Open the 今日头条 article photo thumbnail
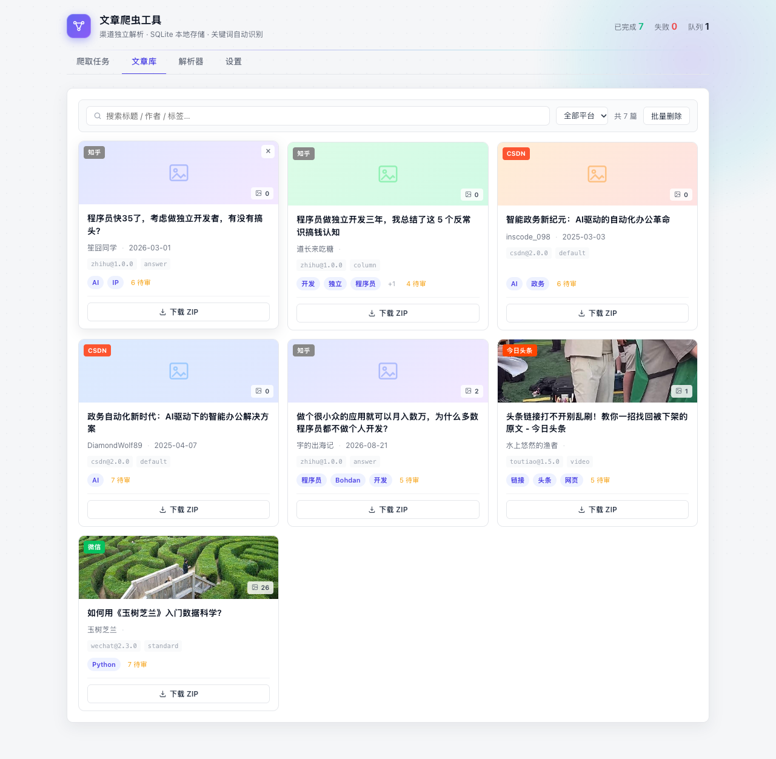The image size is (776, 759). pos(597,371)
